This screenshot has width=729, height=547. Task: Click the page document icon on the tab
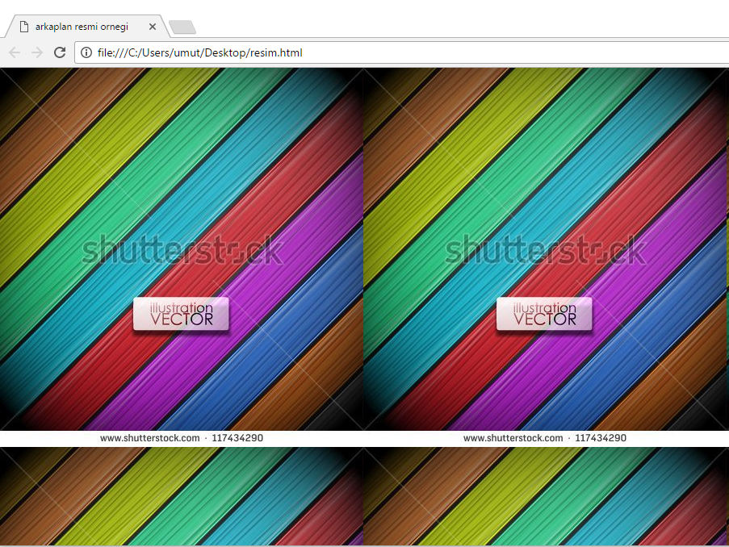click(x=24, y=27)
